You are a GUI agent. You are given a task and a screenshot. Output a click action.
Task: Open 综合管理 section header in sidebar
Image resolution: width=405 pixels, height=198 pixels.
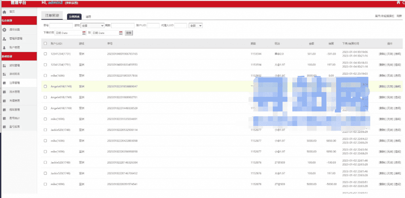(18, 20)
